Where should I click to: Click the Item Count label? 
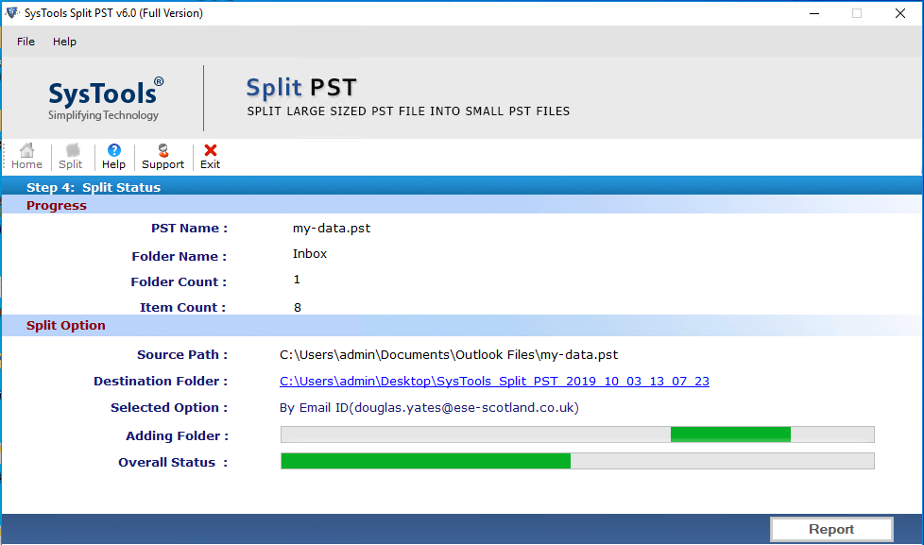coord(182,308)
